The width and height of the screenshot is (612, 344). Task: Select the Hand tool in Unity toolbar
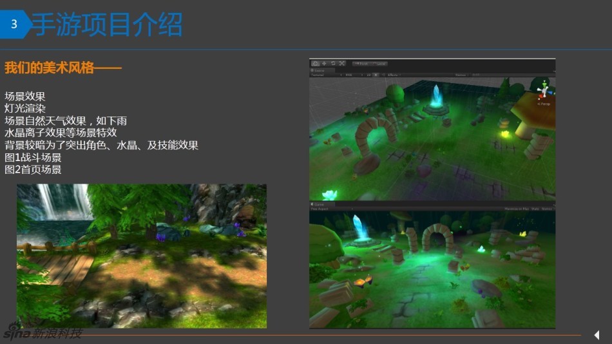(x=316, y=63)
